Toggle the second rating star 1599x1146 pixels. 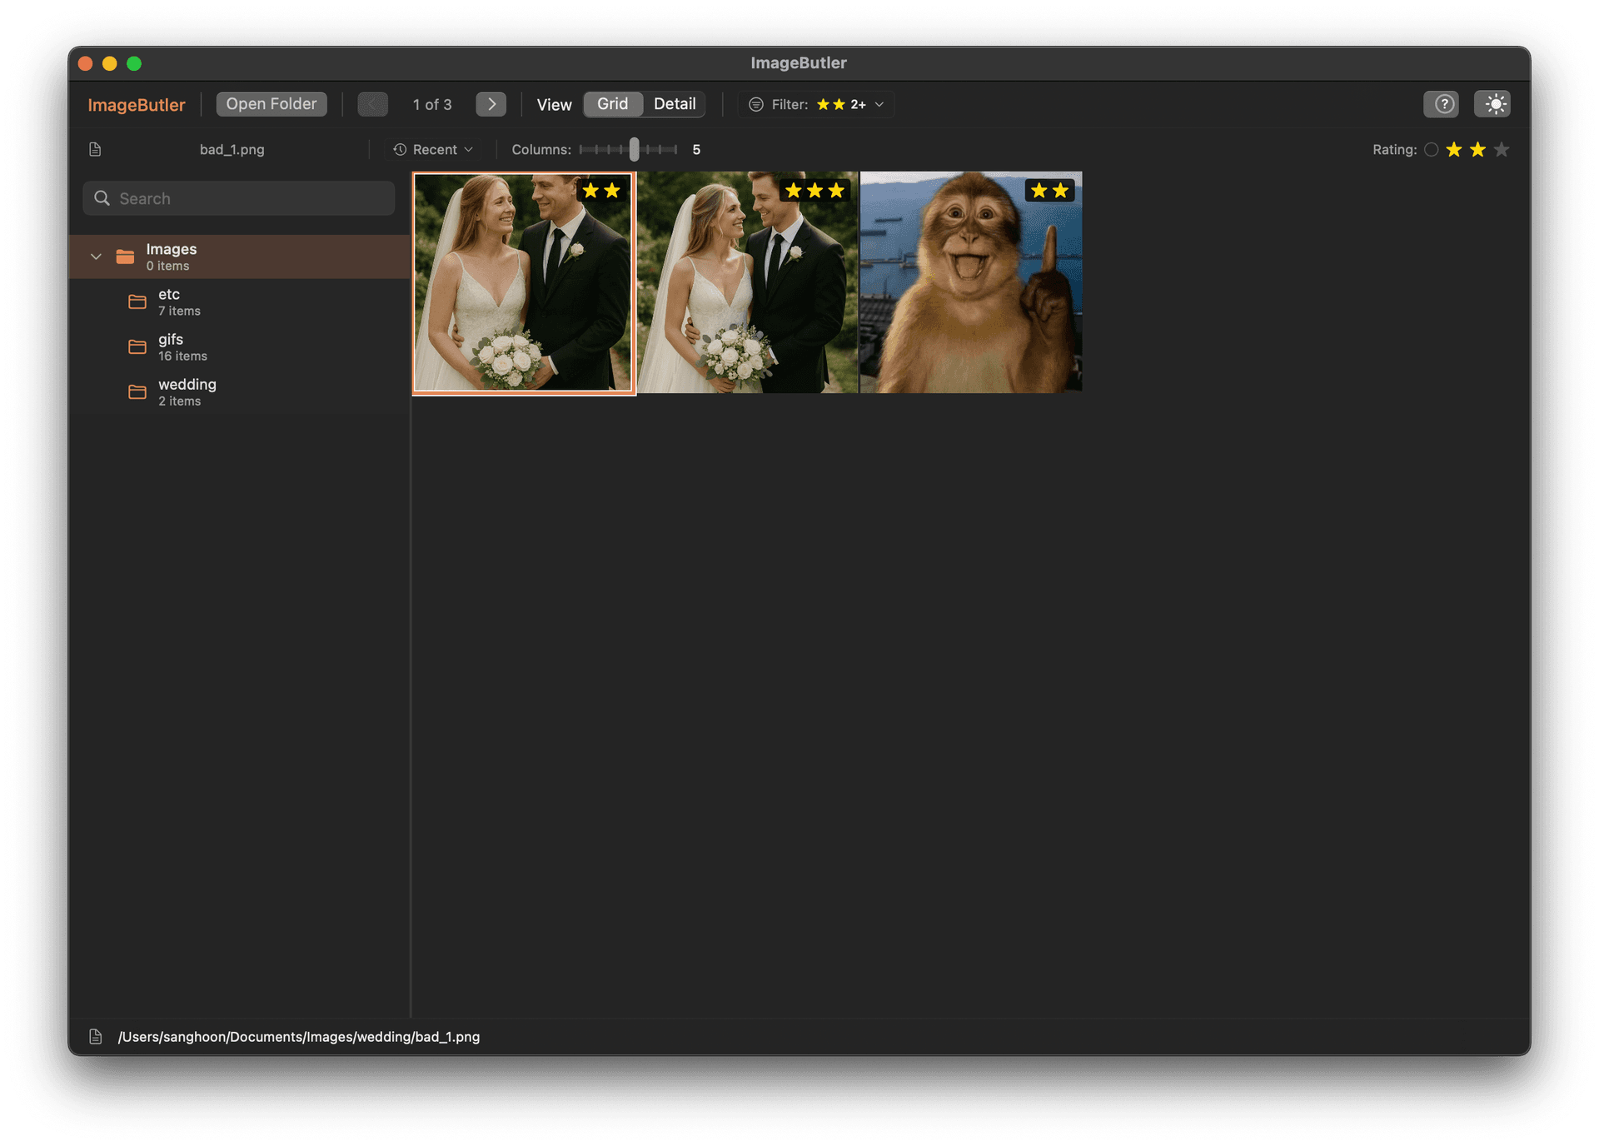tap(1477, 149)
